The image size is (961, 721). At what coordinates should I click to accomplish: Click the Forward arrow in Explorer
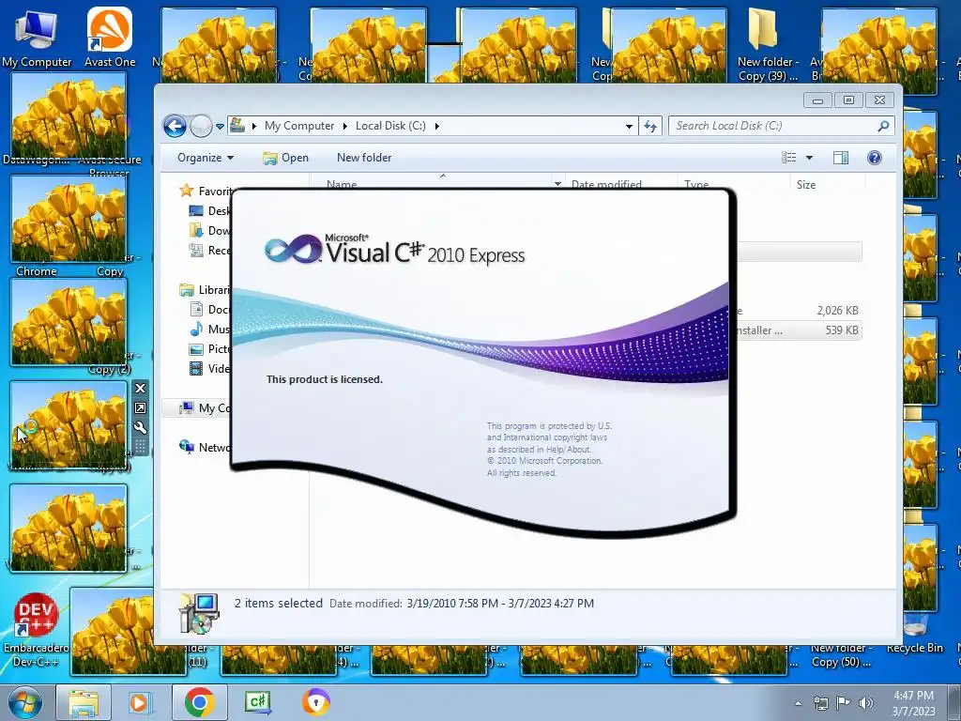pyautogui.click(x=201, y=127)
